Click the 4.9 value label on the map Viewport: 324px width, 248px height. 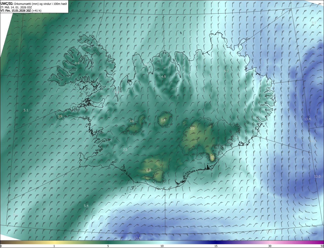click(163, 77)
